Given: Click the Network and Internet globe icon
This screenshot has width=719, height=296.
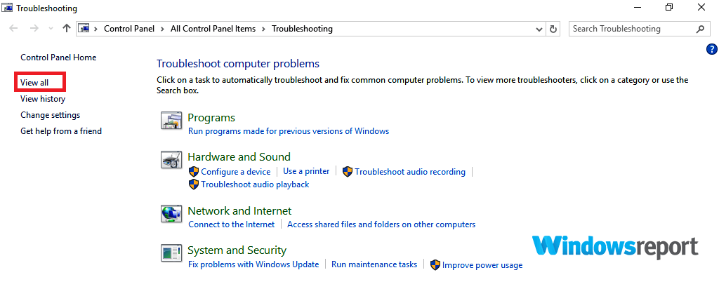Looking at the screenshot, I should pos(172,213).
